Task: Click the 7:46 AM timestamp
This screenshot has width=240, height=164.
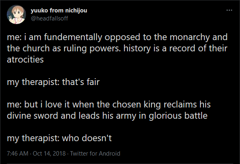Action: 18,154
